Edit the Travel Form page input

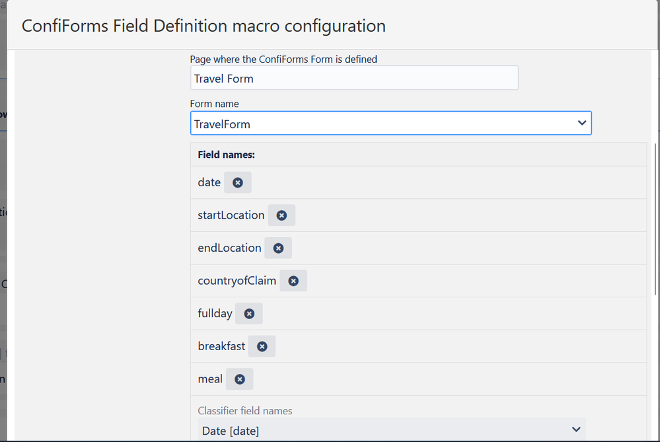[x=354, y=78]
